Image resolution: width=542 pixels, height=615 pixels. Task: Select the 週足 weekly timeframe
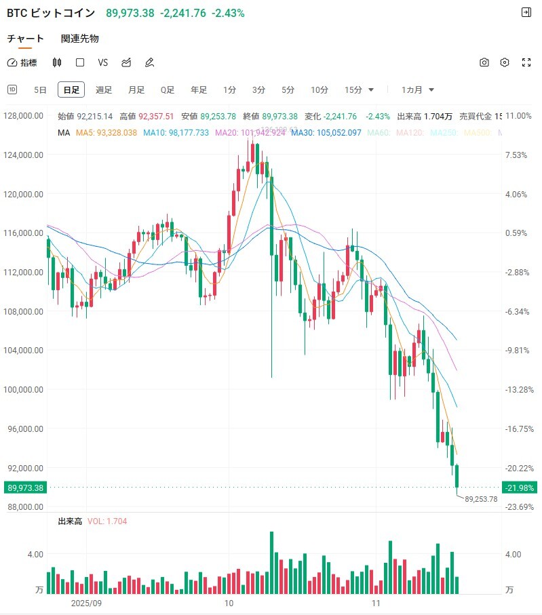(104, 90)
